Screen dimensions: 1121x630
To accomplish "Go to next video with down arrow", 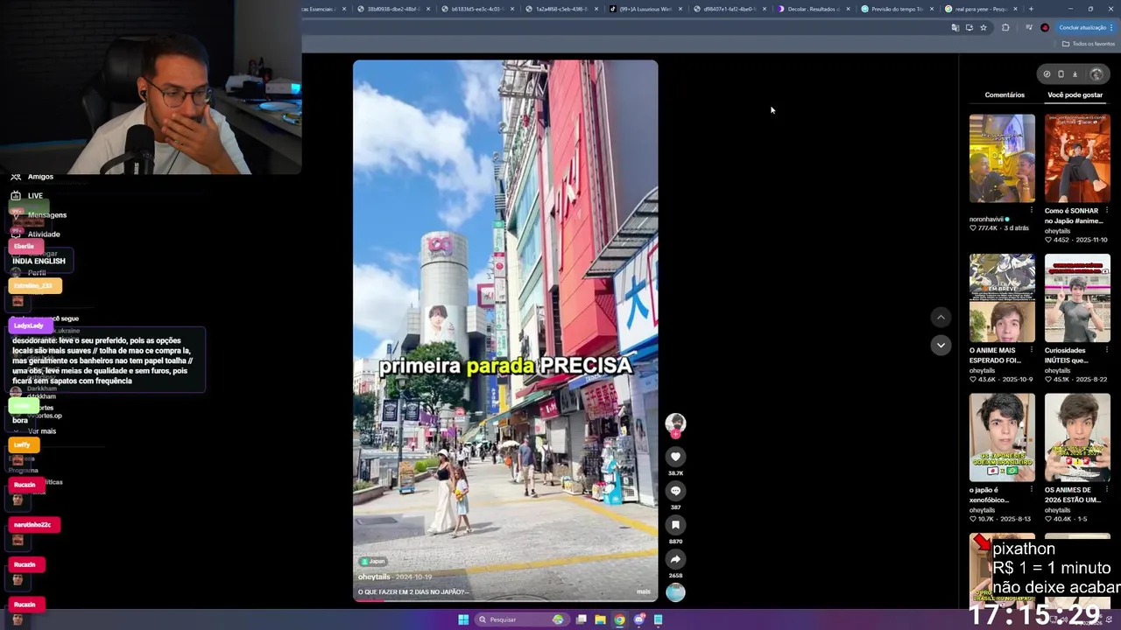I will pos(941,346).
